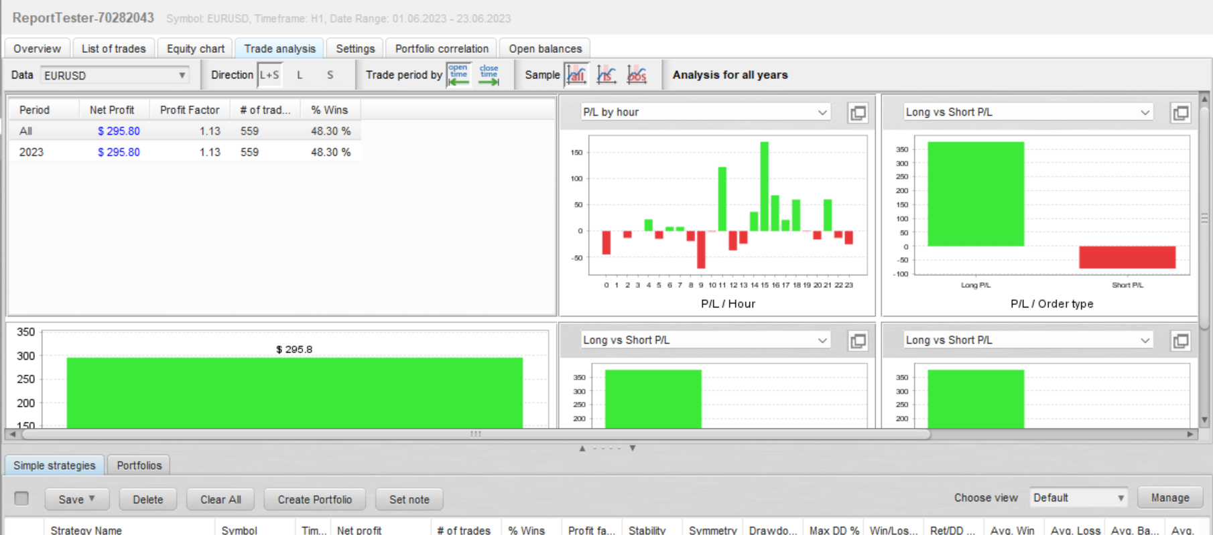This screenshot has width=1213, height=535.
Task: Select the out-of-sample (OOS) icon
Action: click(x=637, y=75)
